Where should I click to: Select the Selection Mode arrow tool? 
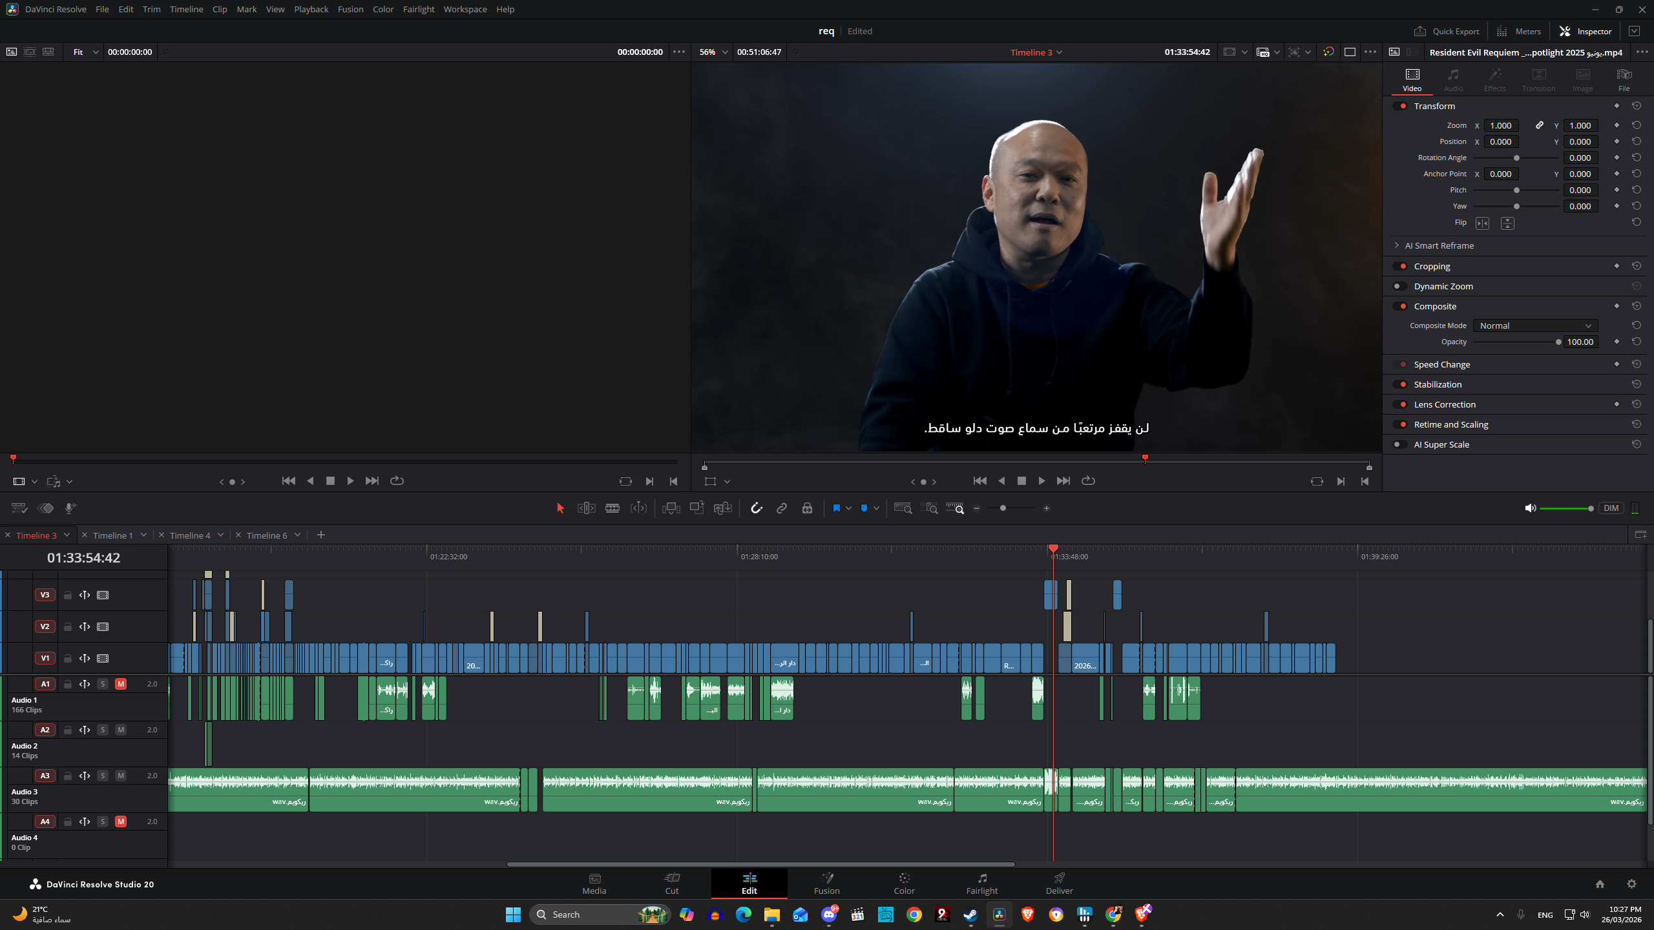560,508
